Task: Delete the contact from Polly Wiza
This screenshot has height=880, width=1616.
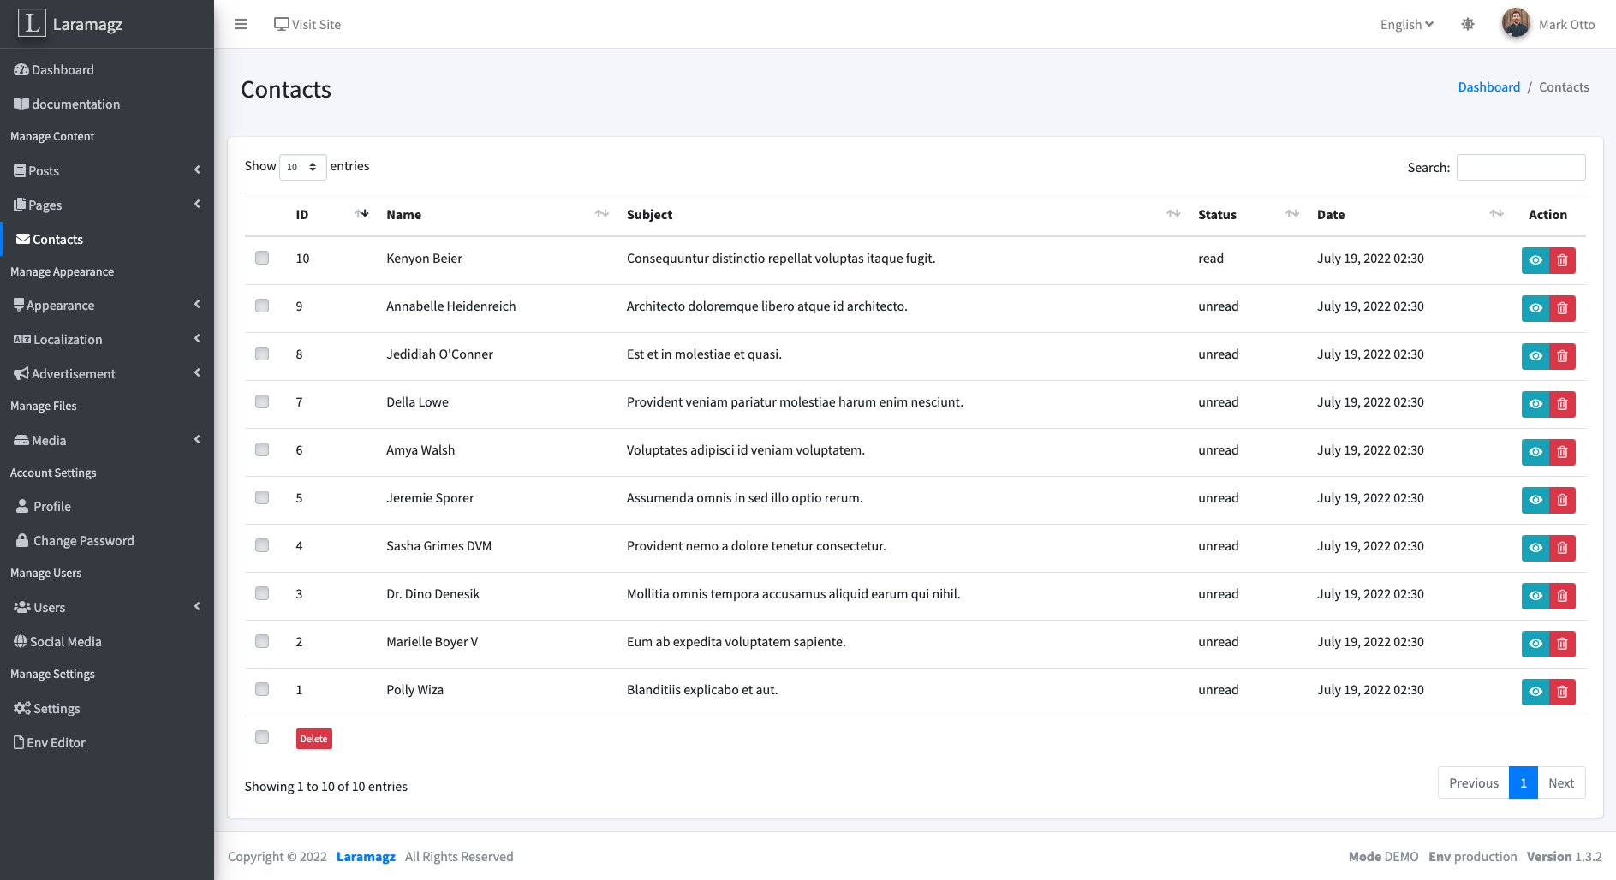Action: 1562,692
